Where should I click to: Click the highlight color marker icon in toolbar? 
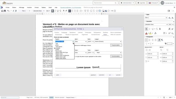pyautogui.click(x=66, y=11)
